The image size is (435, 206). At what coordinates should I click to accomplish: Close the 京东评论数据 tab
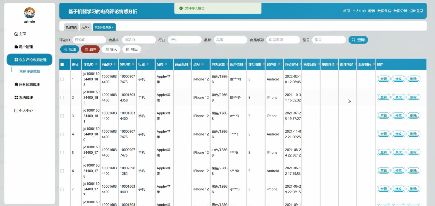113,27
